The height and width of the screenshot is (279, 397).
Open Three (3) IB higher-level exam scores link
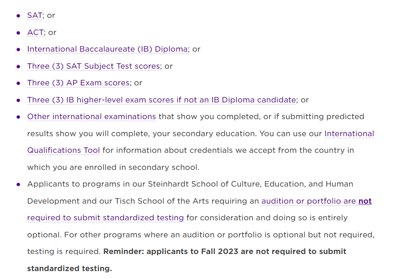pyautogui.click(x=161, y=100)
